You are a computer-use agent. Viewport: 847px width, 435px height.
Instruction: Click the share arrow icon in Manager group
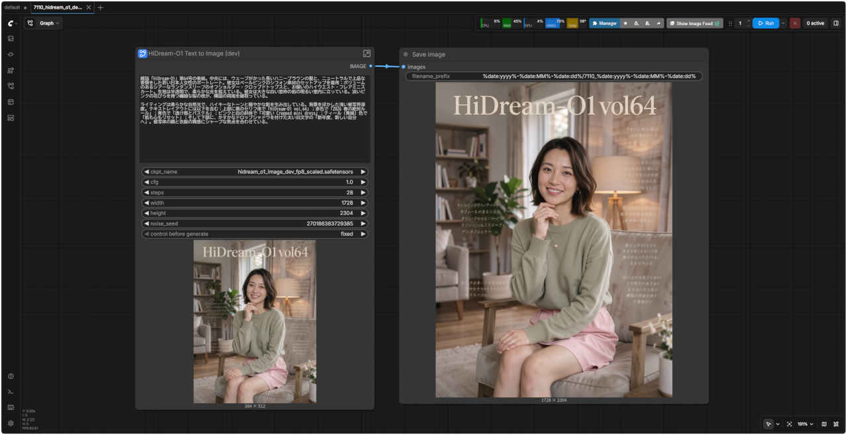(658, 23)
